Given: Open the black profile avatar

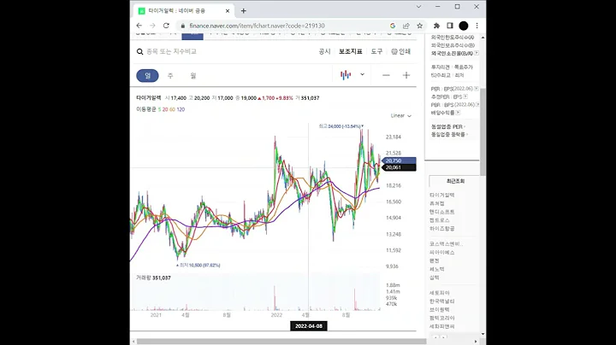Looking at the screenshot, I should coord(464,26).
